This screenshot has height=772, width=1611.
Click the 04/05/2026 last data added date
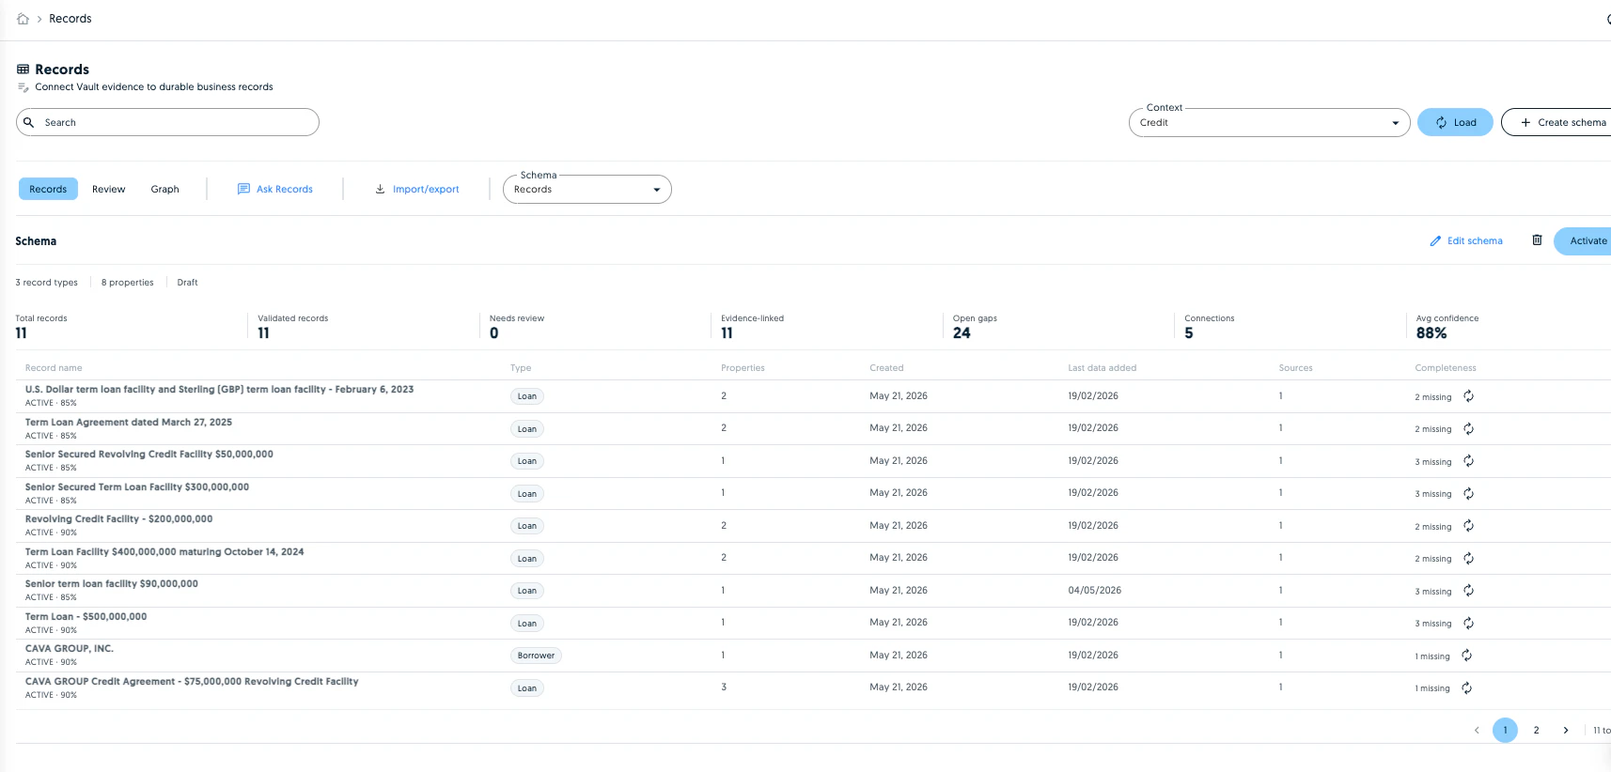[1094, 591]
